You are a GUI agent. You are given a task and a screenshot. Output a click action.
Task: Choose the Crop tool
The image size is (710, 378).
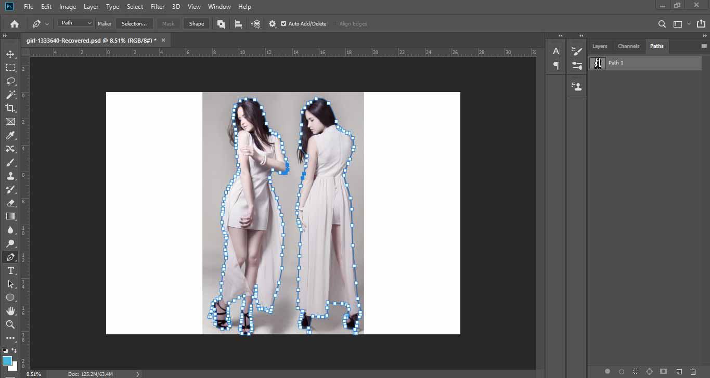[x=10, y=108]
